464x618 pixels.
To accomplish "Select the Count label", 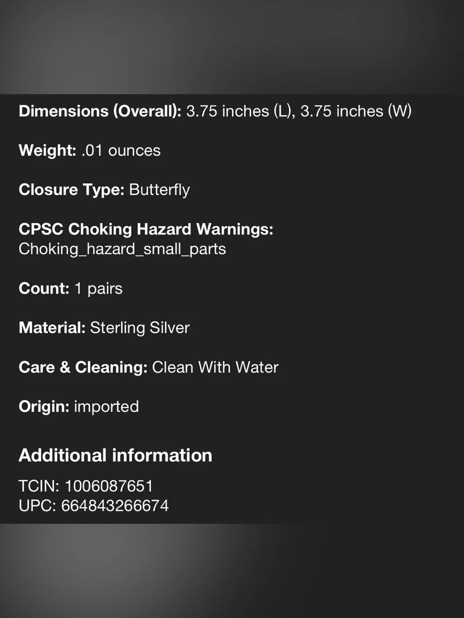I will pyautogui.click(x=44, y=288).
